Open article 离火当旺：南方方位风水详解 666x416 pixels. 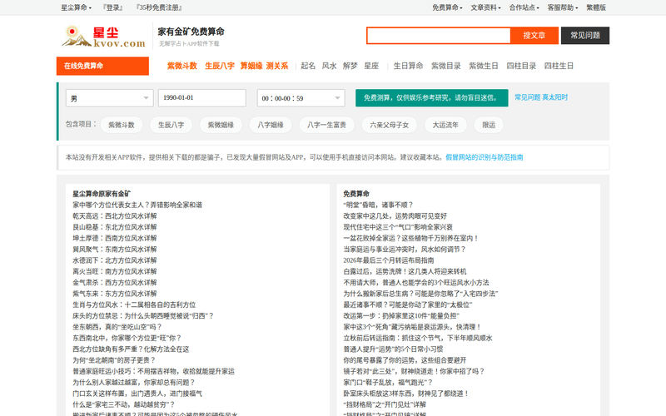(115, 271)
